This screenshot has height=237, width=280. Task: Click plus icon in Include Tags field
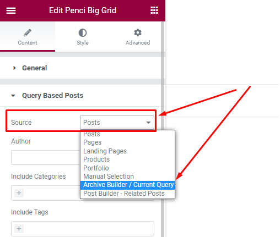click(19, 229)
